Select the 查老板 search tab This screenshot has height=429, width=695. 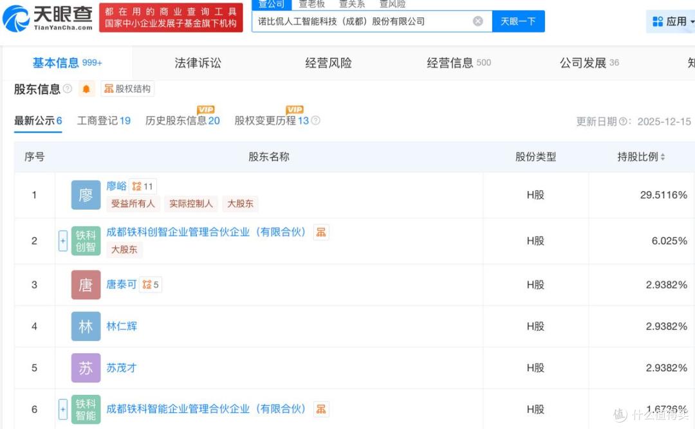[311, 5]
